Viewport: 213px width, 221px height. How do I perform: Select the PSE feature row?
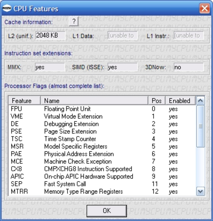(x=102, y=131)
